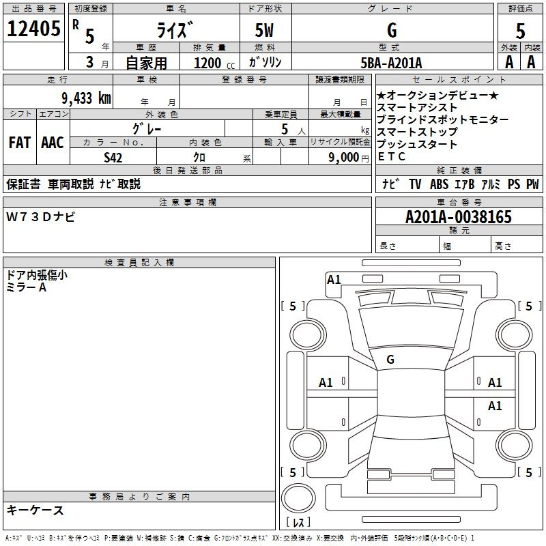Click the overall evaluation score 5
The width and height of the screenshot is (546, 546).
520,31
